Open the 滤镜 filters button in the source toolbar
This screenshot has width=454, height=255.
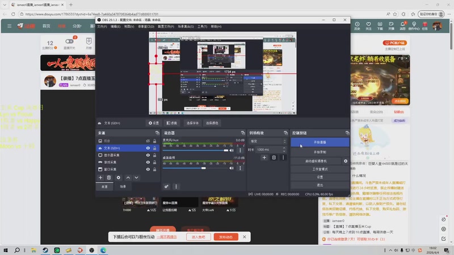pyautogui.click(x=172, y=123)
